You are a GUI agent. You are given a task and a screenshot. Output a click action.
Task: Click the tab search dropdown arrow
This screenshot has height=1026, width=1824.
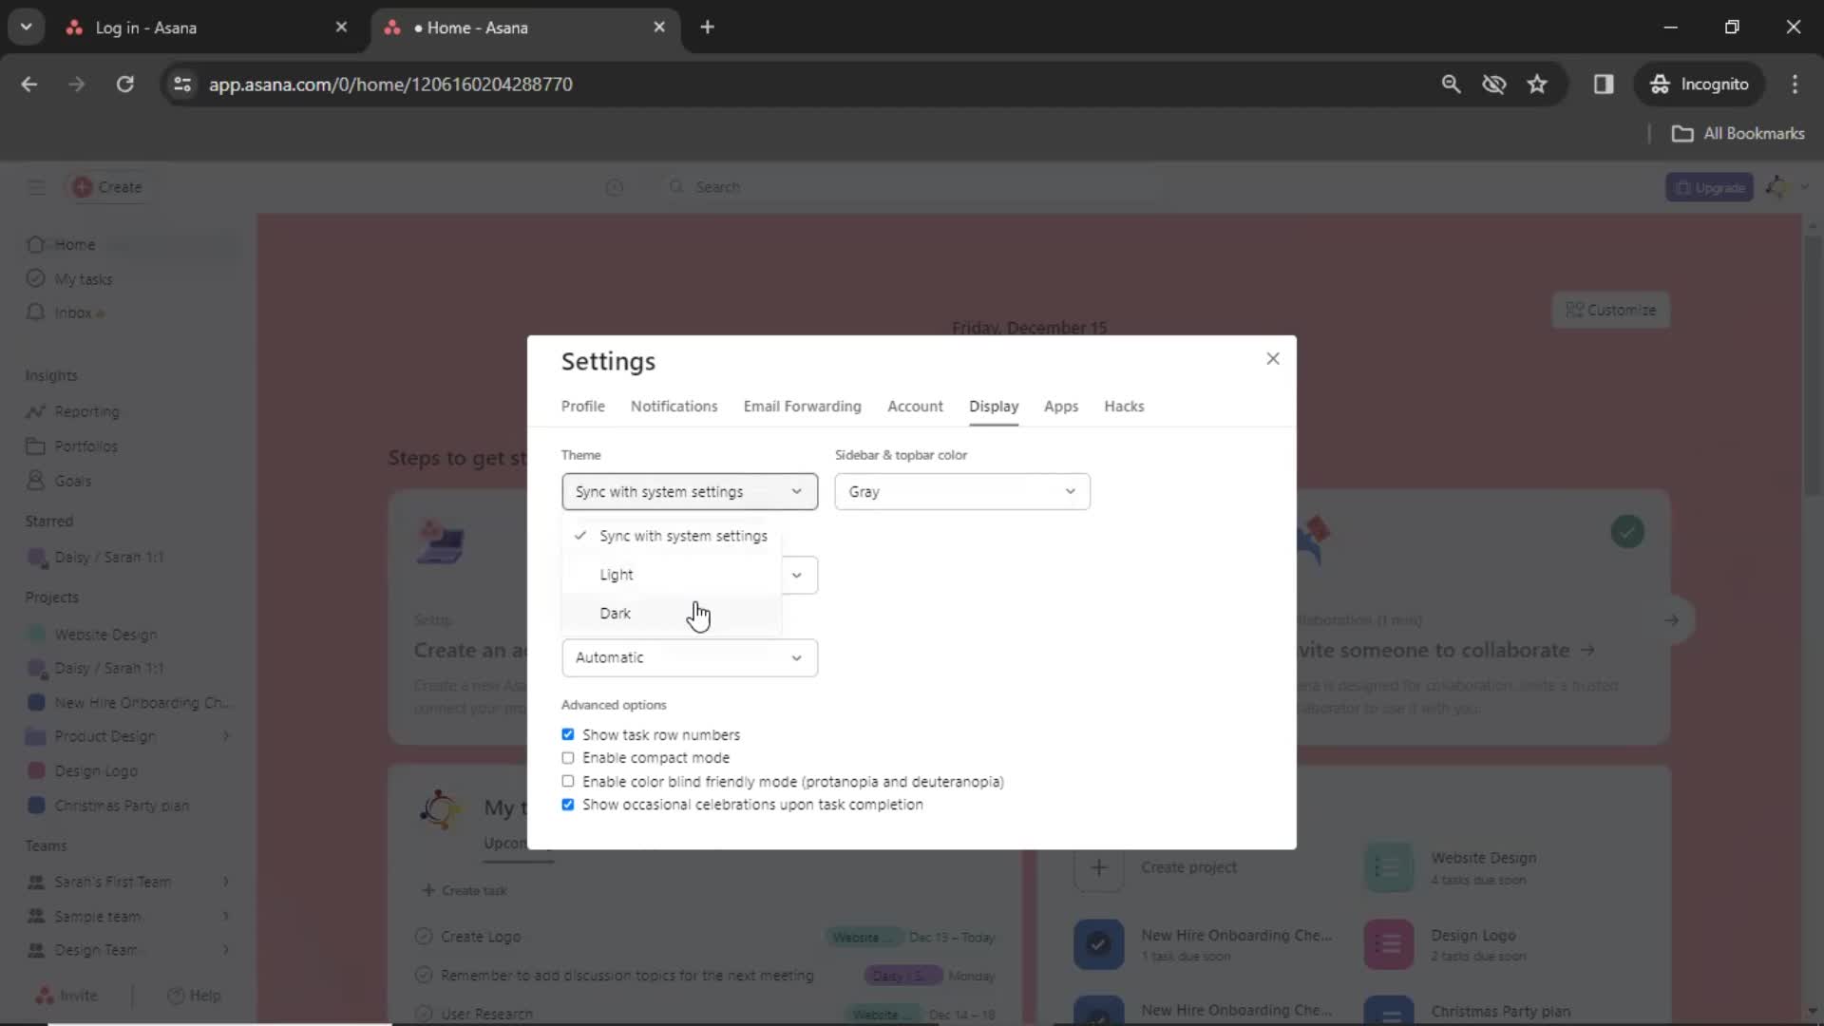tap(26, 27)
